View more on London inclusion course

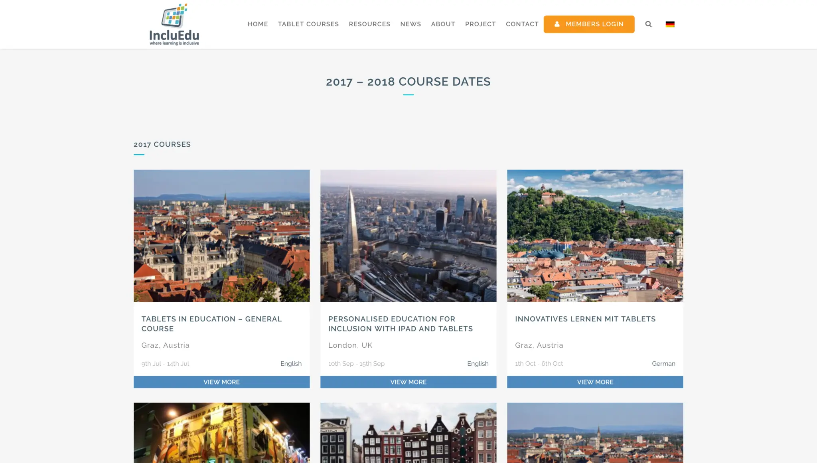[x=408, y=382]
